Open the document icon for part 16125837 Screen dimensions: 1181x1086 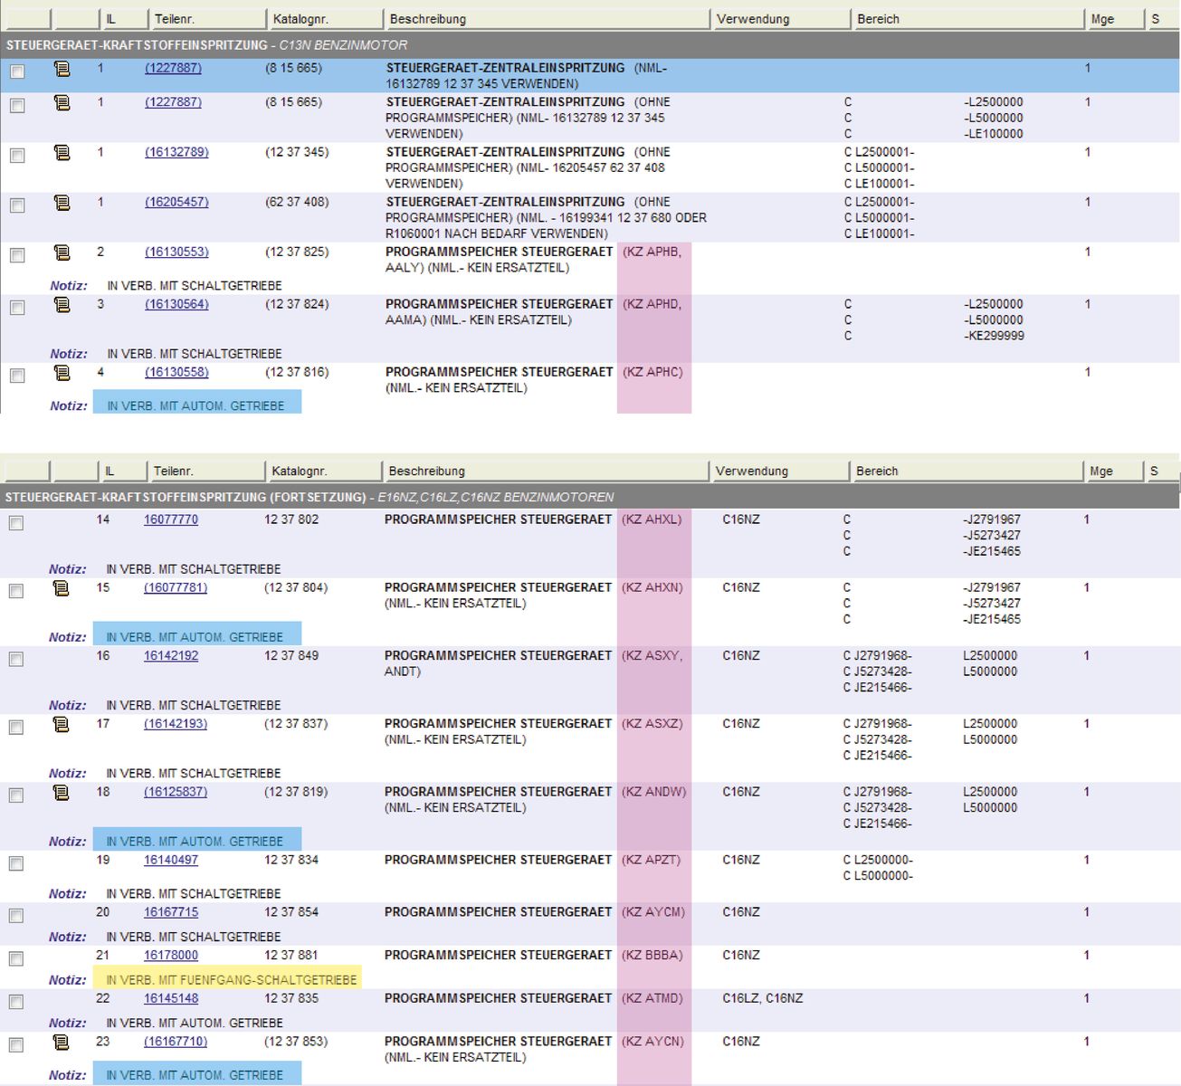pyautogui.click(x=61, y=792)
